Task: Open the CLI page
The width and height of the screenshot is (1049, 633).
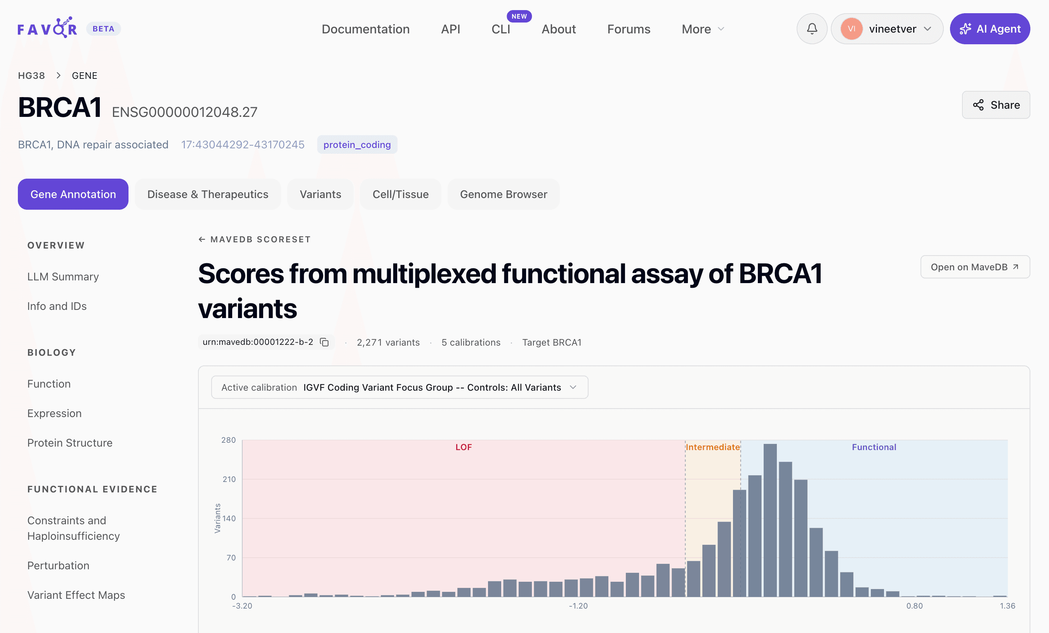Action: [x=501, y=29]
